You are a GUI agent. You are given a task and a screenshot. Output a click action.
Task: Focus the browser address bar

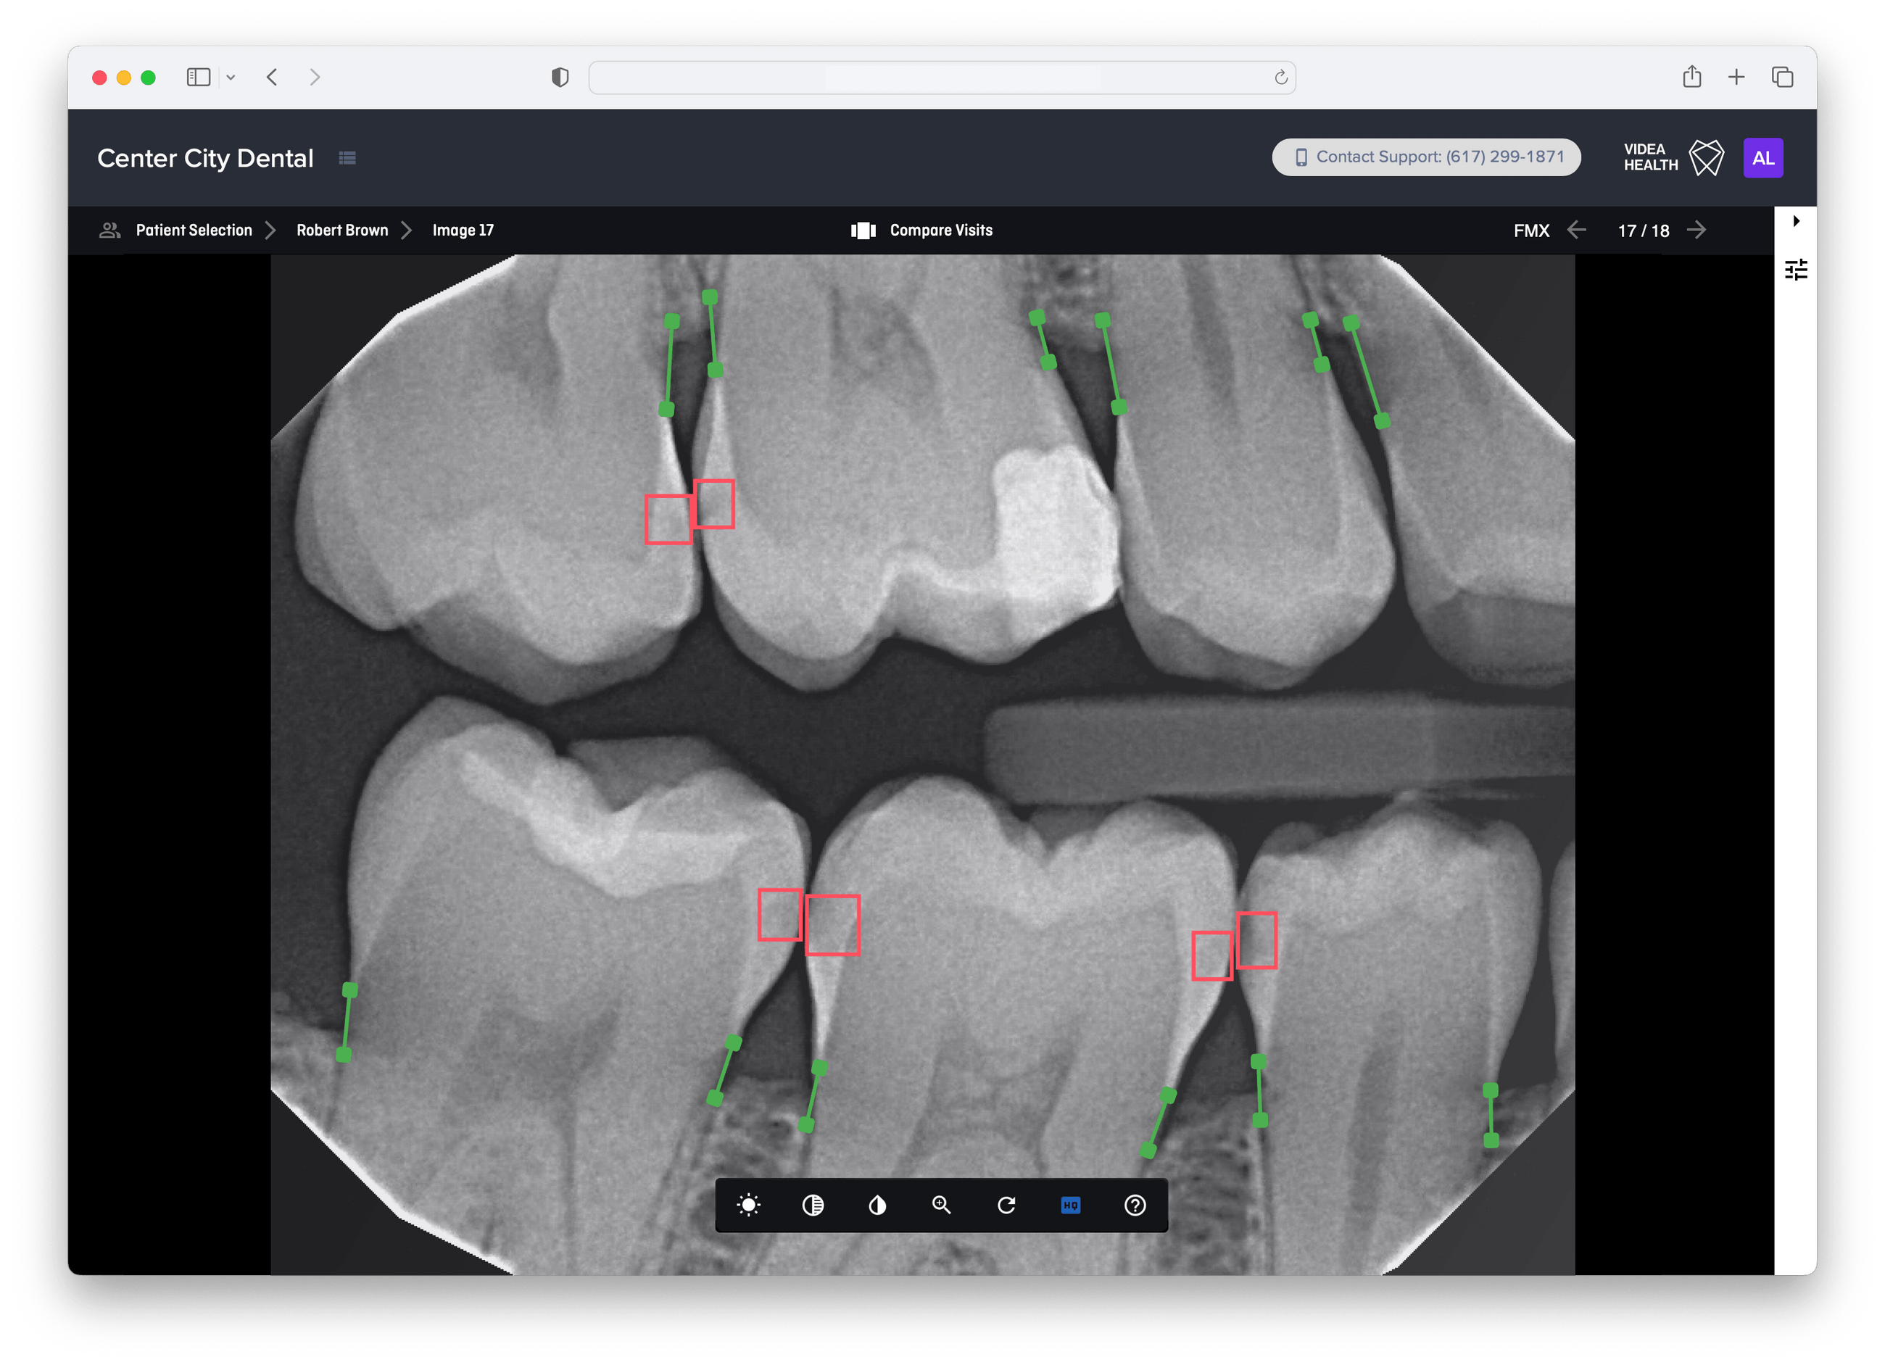point(942,78)
